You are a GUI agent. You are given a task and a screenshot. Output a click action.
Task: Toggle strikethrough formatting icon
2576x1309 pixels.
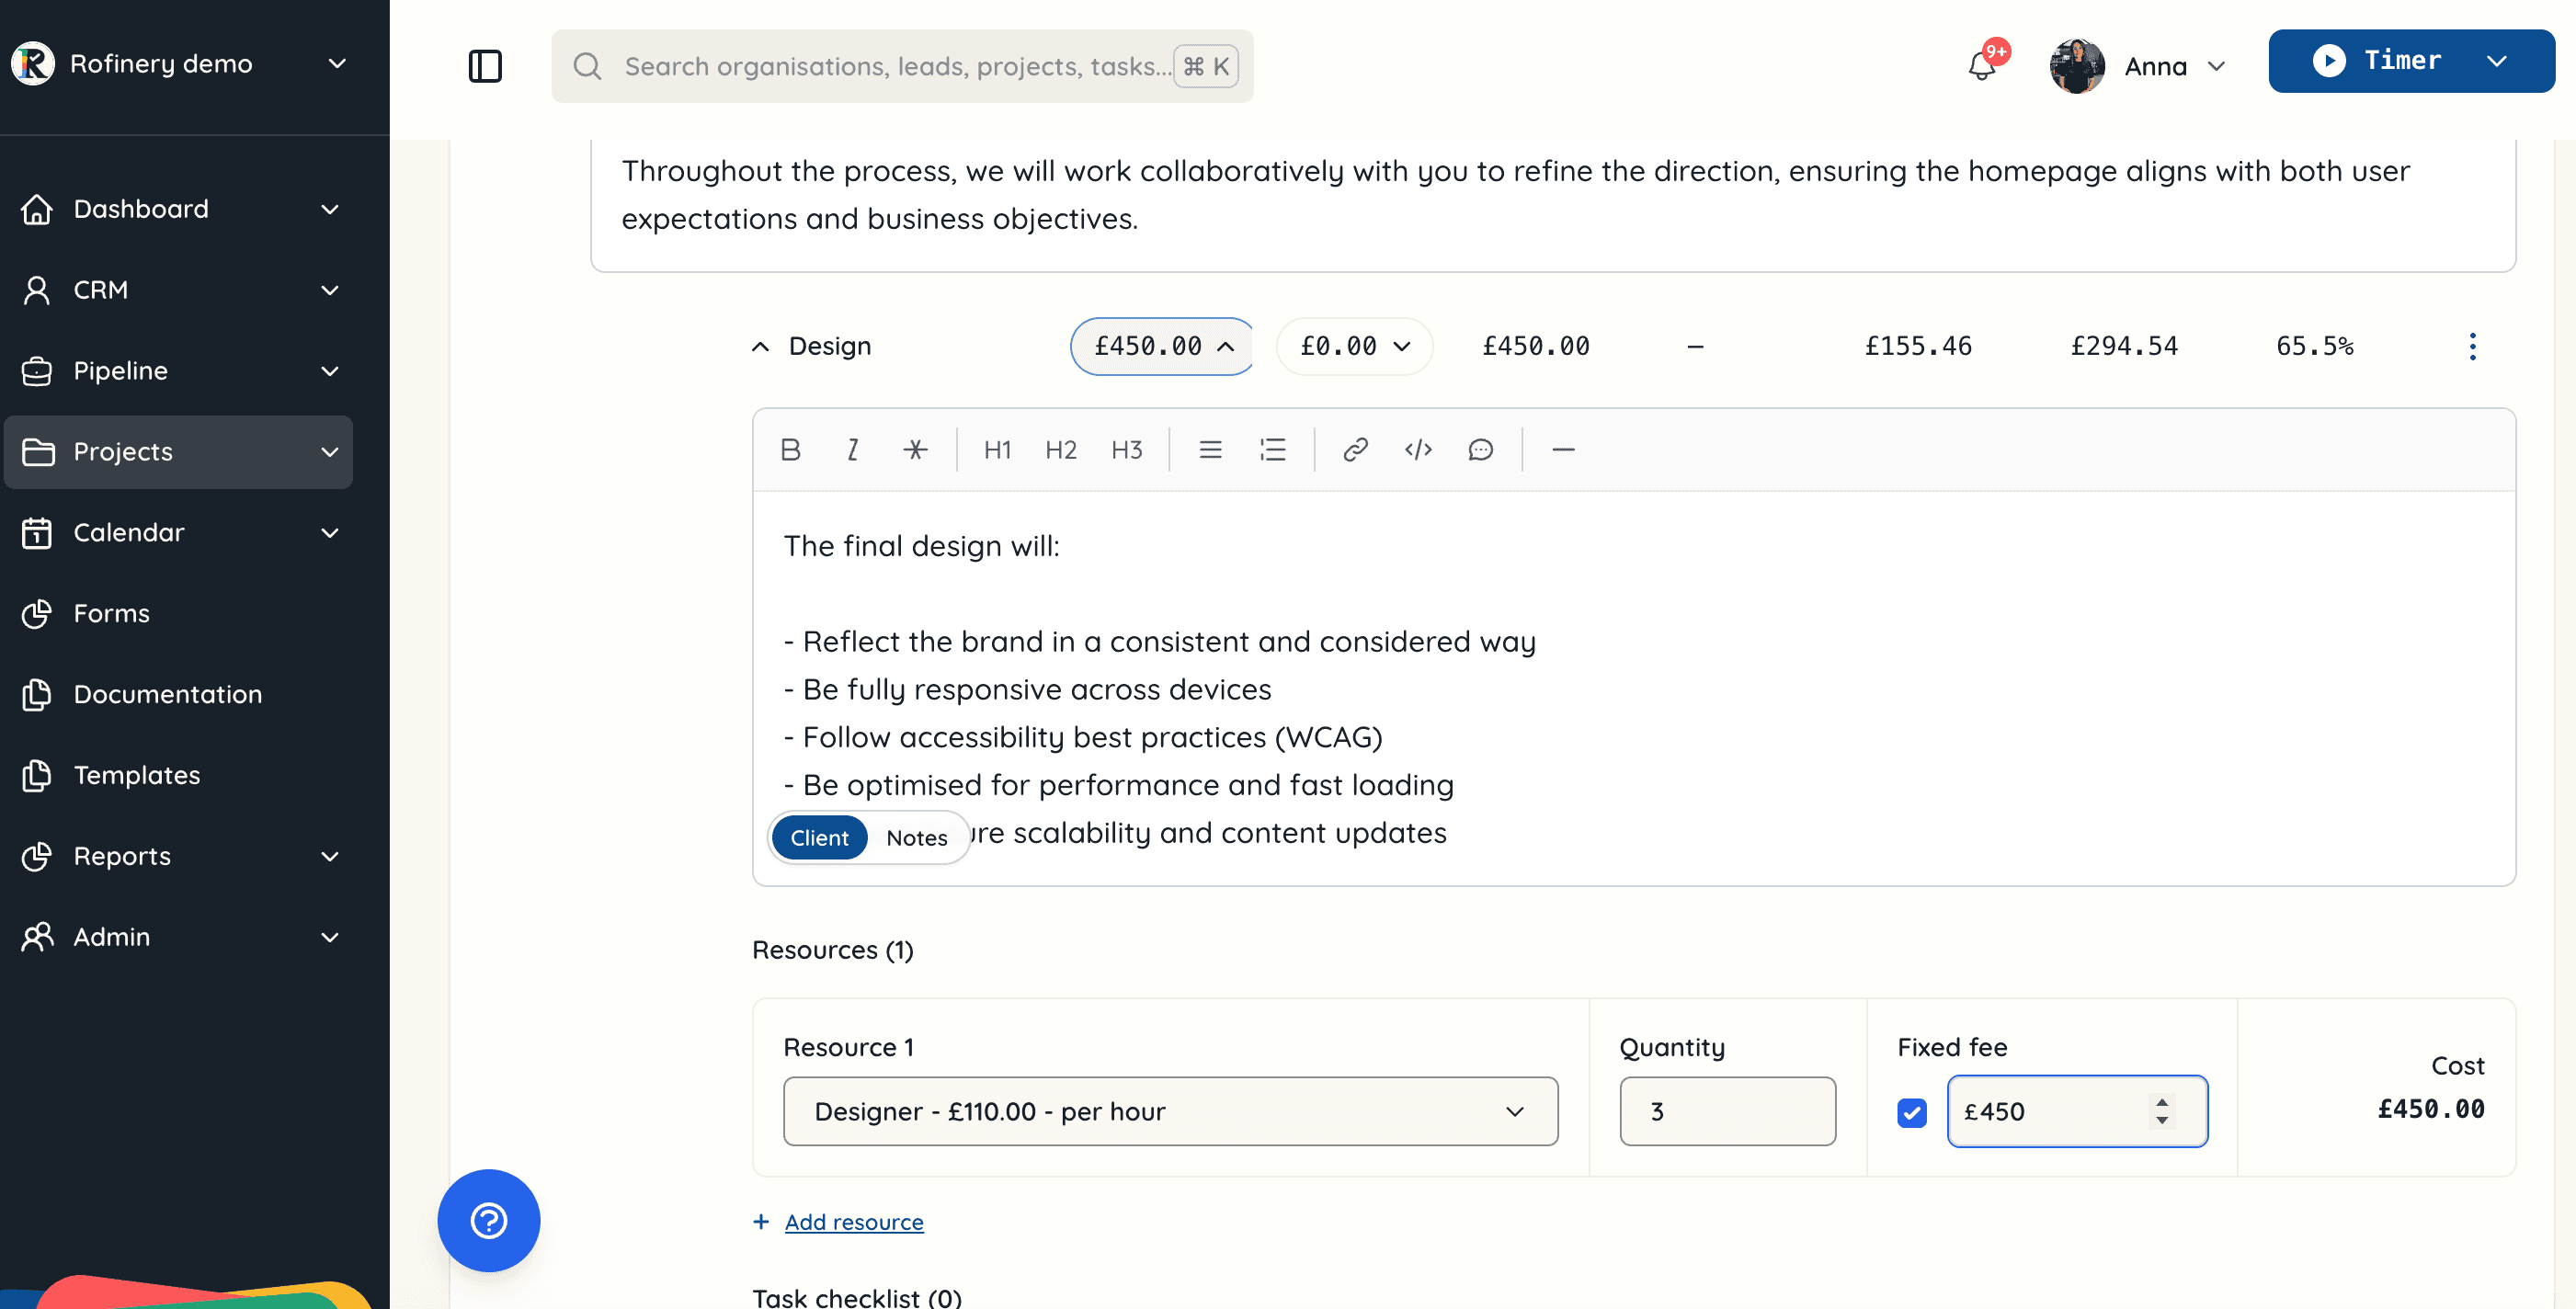coord(915,450)
